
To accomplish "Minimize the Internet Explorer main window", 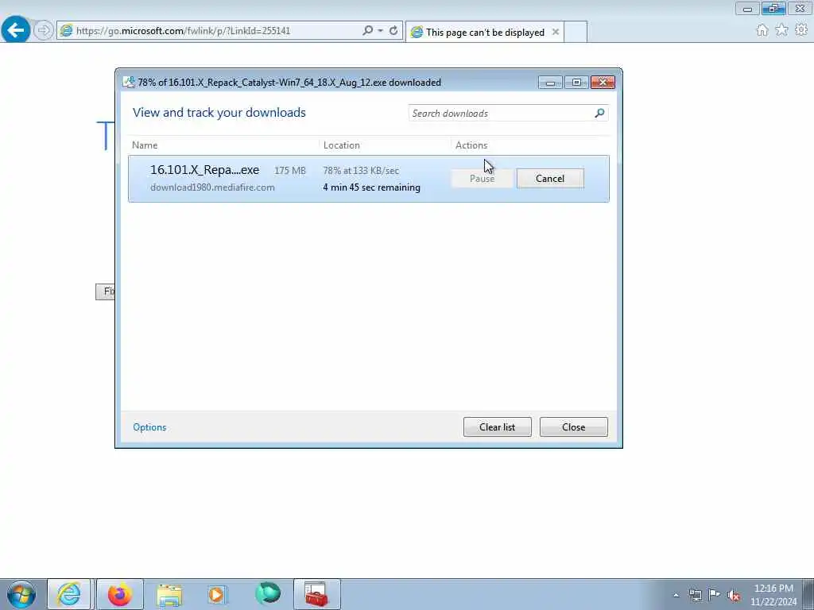I will point(747,9).
